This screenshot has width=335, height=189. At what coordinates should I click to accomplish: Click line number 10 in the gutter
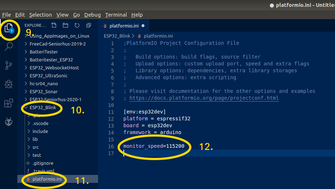111,105
